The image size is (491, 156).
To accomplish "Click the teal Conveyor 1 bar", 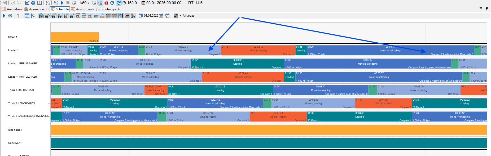I will point(269,143).
